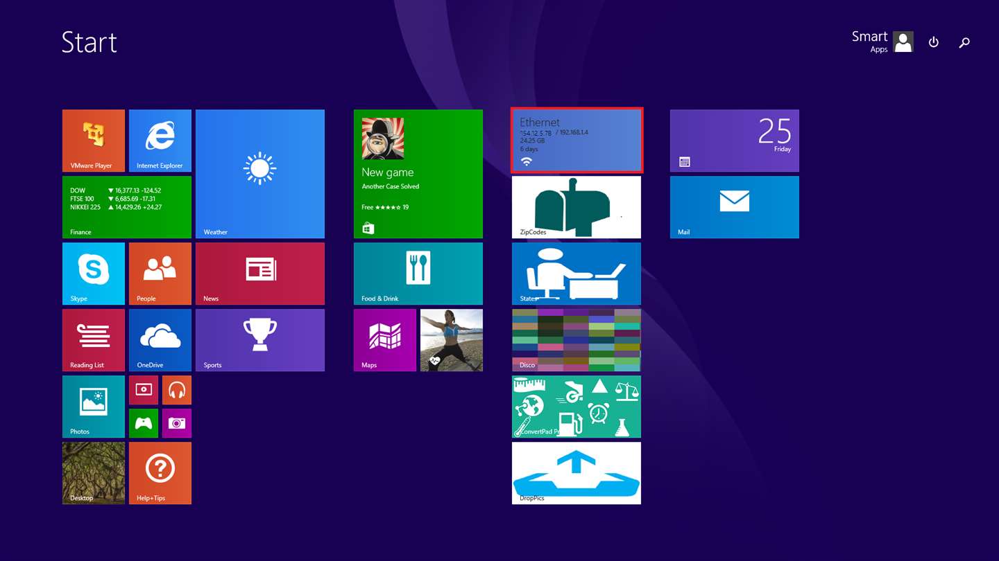999x561 pixels.
Task: Open the Ethernet network status tile
Action: tap(577, 141)
